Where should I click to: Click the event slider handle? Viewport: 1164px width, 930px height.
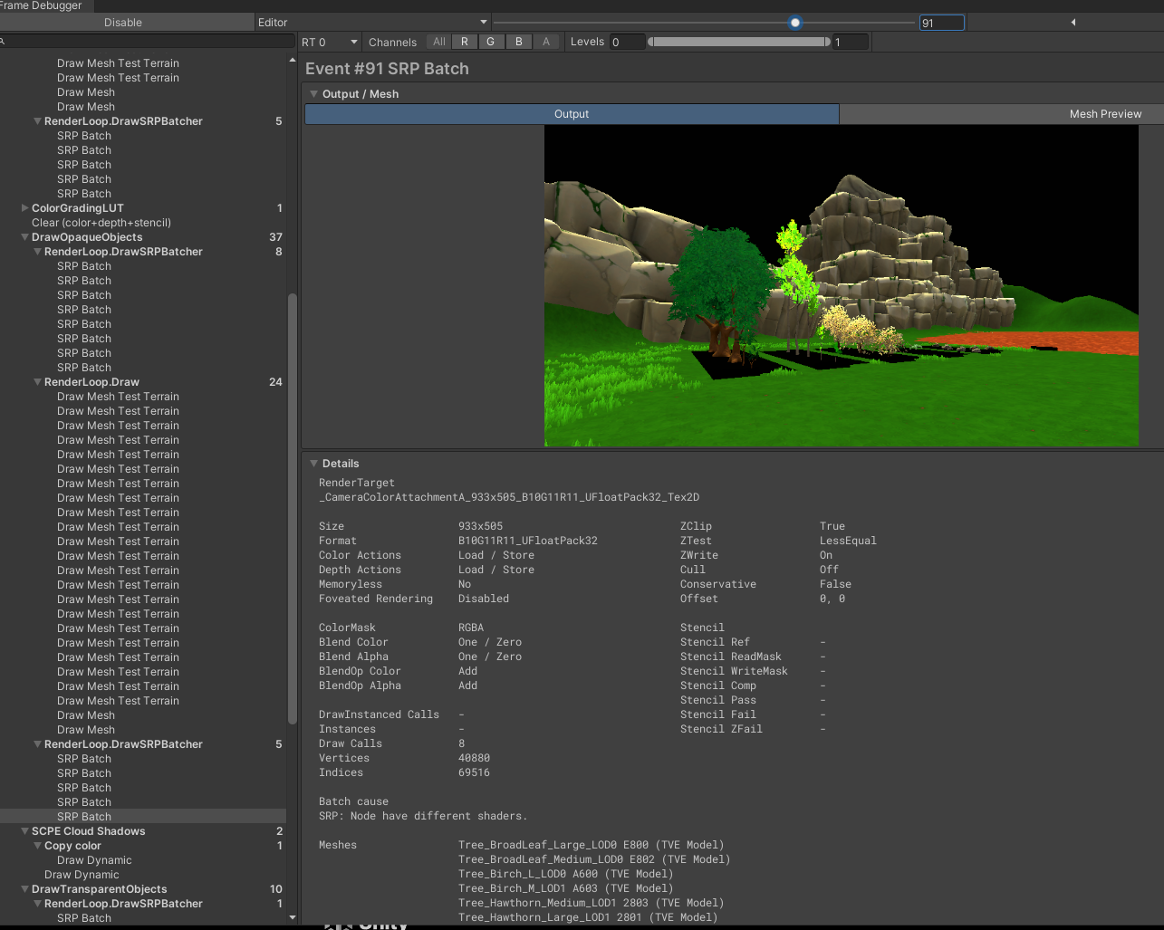click(794, 23)
